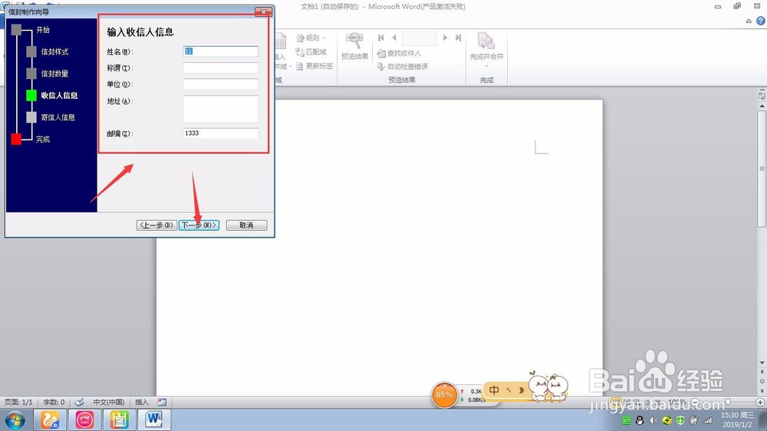The image size is (767, 431).
Task: Click the scrollbar up arrow
Action: click(x=762, y=106)
